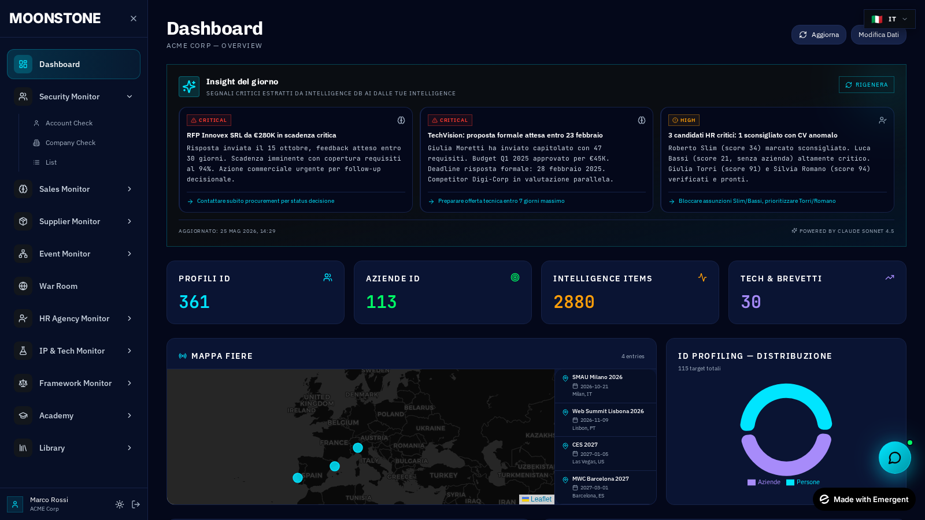Click the Persone cyan legend swatch
This screenshot has height=520, width=925.
[x=790, y=482]
